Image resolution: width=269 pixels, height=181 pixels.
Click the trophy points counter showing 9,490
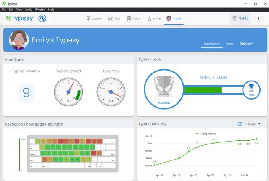pos(241,18)
